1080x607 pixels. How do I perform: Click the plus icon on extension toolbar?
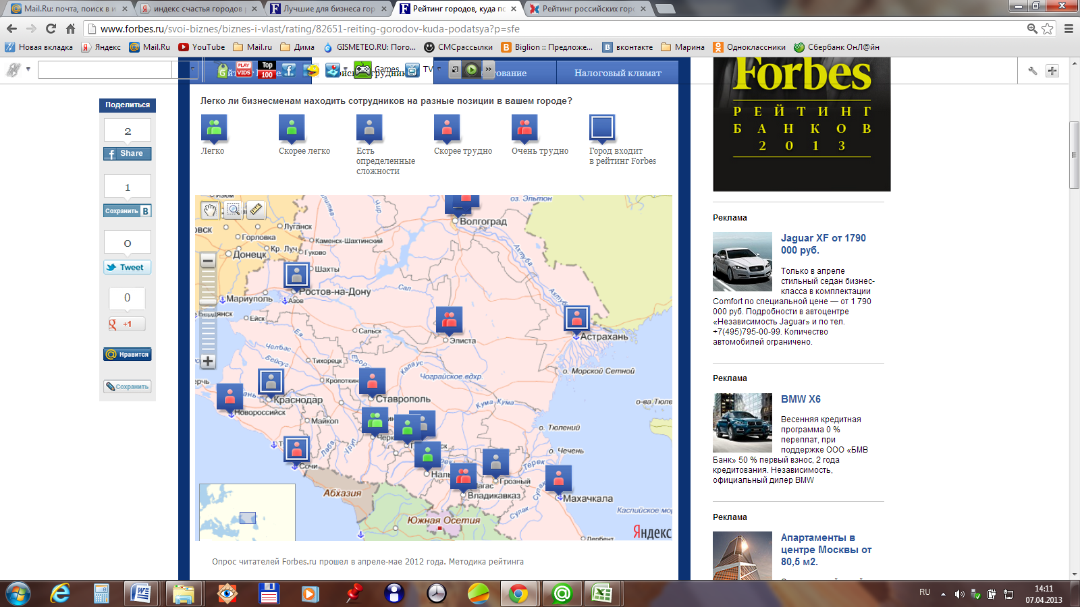(1052, 71)
